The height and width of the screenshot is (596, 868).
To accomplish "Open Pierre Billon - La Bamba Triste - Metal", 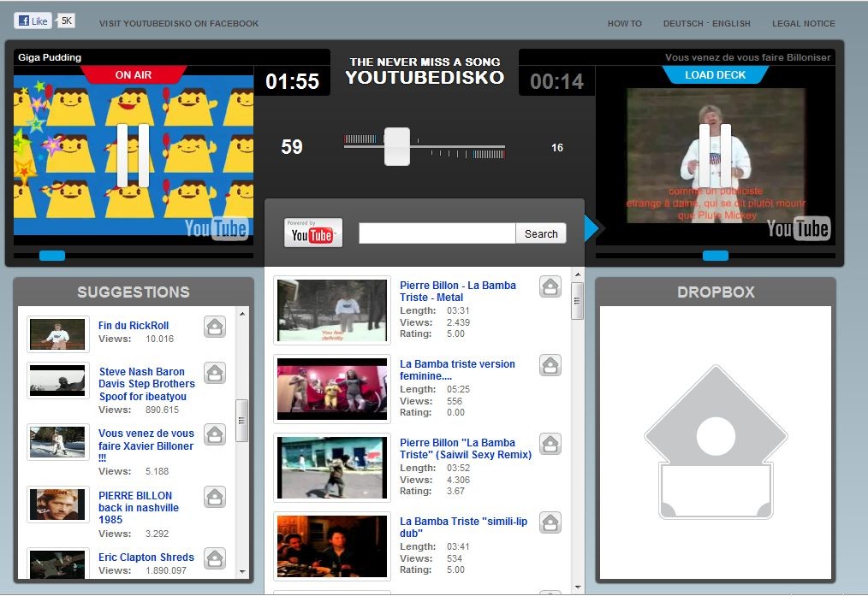I will pos(458,292).
